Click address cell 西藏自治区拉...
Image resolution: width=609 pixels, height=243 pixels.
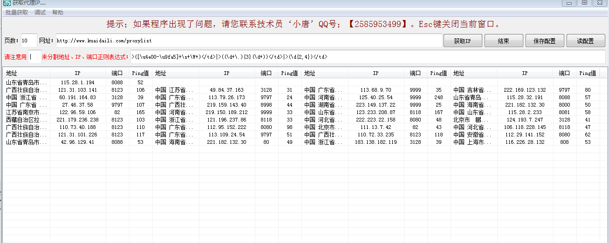[x=27, y=120]
